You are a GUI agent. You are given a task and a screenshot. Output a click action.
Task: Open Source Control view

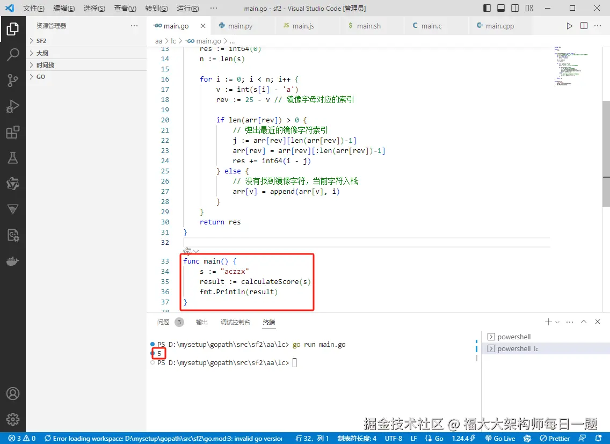point(12,80)
